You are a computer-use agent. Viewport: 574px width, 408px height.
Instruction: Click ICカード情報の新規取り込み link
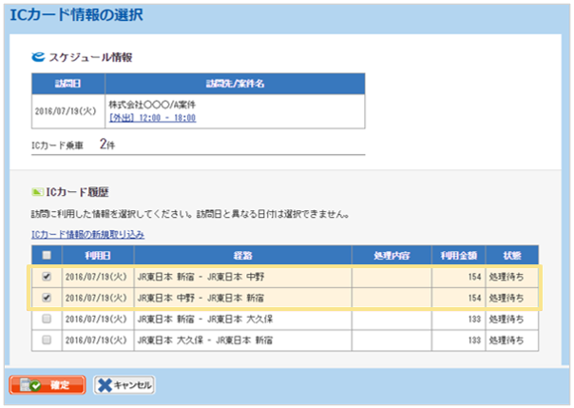87,233
